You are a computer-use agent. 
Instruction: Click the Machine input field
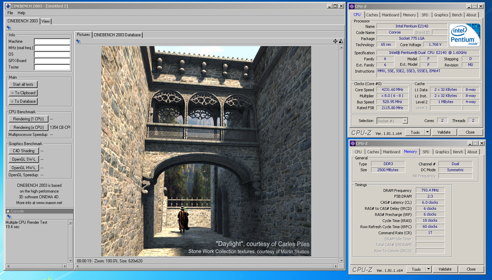coord(52,41)
